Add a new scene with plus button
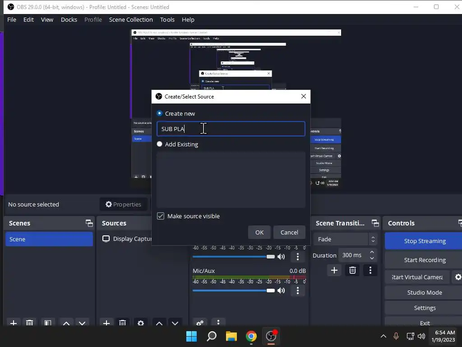The width and height of the screenshot is (462, 347). point(14,323)
